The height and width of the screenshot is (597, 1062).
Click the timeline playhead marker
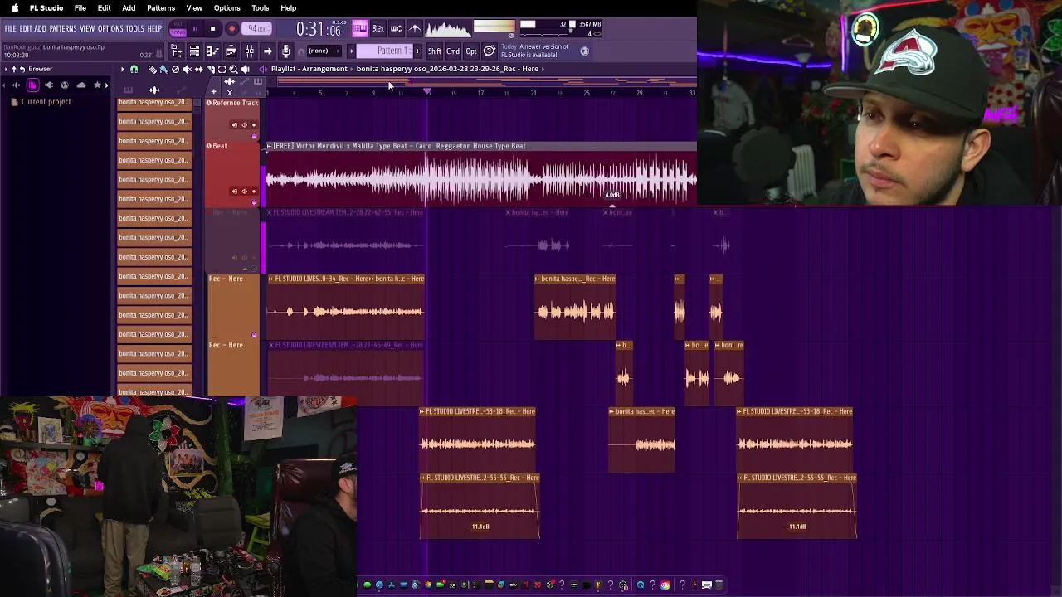pos(427,92)
